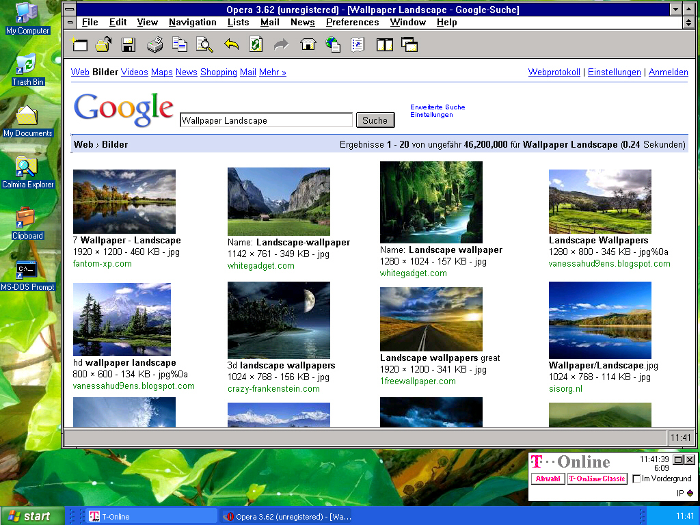The height and width of the screenshot is (525, 700).
Task: Switch to T-Online taskbar button
Action: click(x=152, y=517)
